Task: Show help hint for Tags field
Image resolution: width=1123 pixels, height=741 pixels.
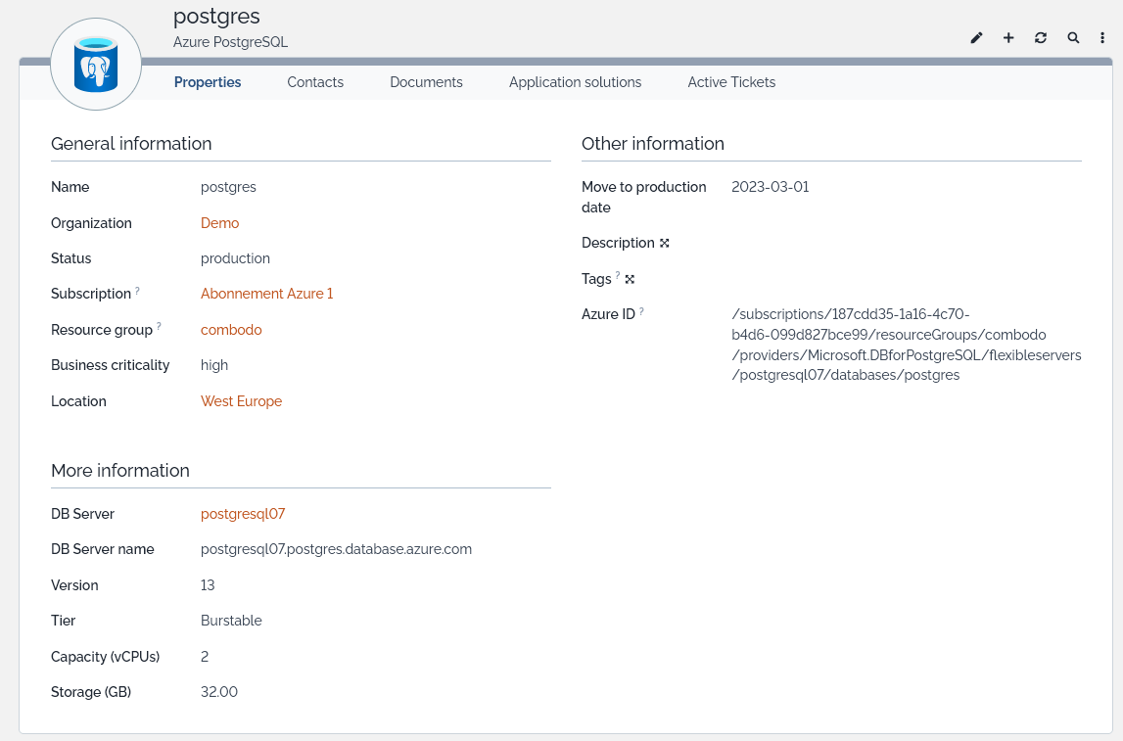Action: pos(618,276)
